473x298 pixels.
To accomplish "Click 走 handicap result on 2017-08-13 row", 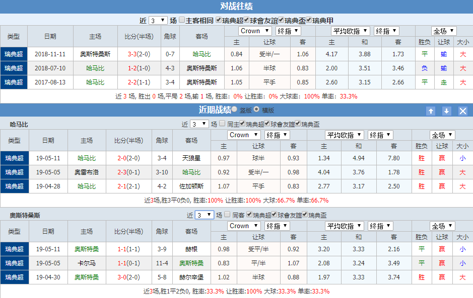I will point(444,82).
